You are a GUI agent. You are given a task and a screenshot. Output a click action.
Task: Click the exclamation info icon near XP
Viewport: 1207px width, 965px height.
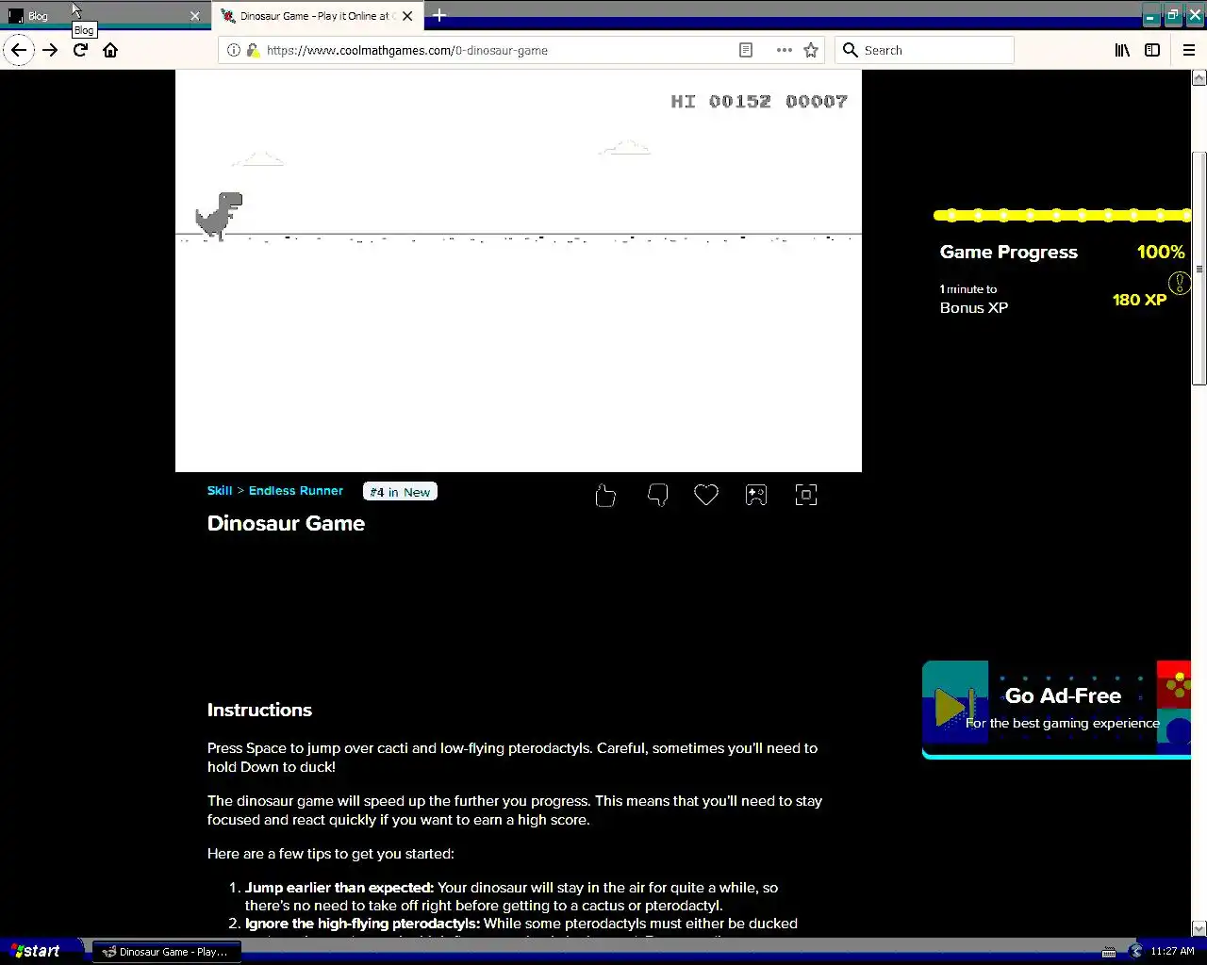point(1180,283)
